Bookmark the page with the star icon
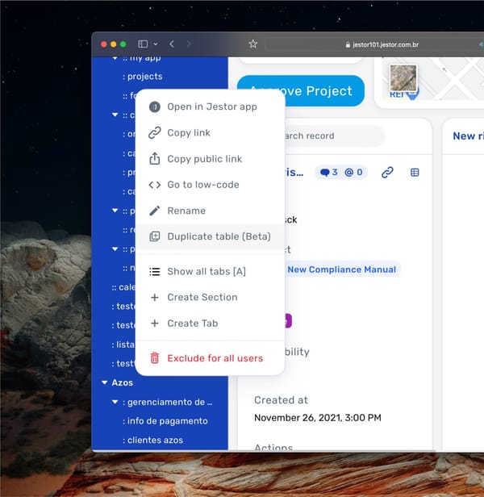 252,44
